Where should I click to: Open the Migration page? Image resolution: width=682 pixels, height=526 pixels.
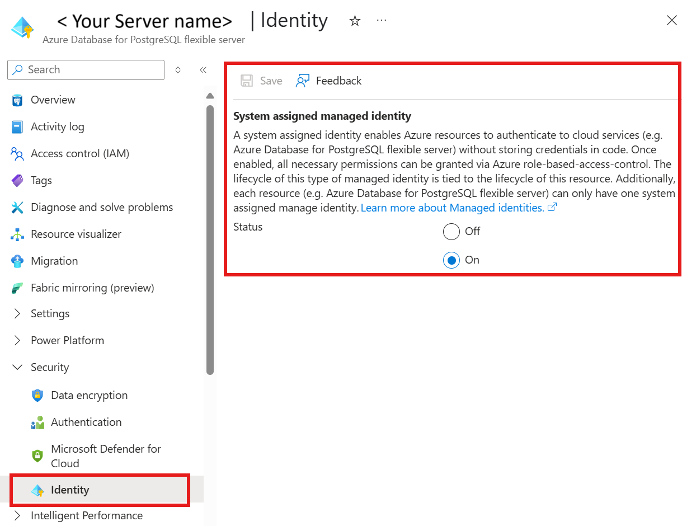(x=54, y=261)
